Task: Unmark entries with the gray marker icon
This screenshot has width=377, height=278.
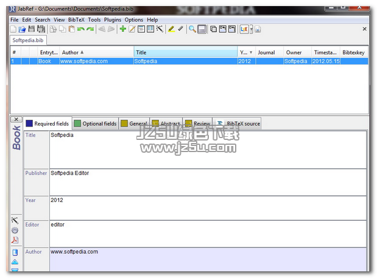Action: (180, 29)
